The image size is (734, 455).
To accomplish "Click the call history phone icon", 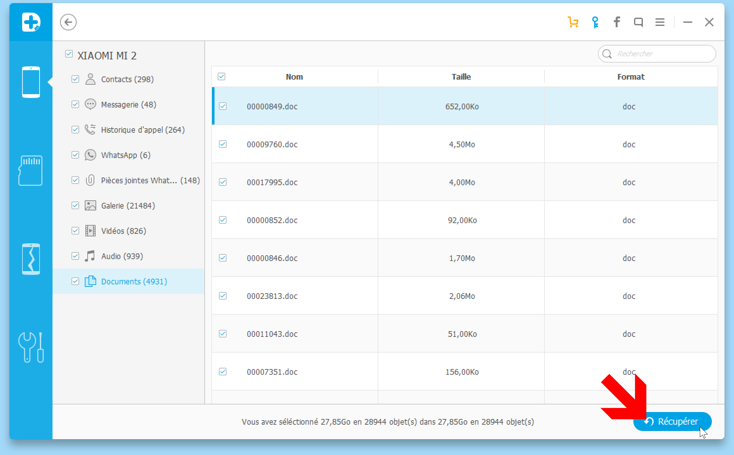I will pos(90,130).
